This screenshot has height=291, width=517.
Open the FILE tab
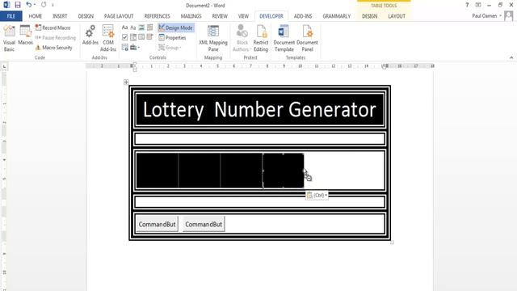point(11,16)
